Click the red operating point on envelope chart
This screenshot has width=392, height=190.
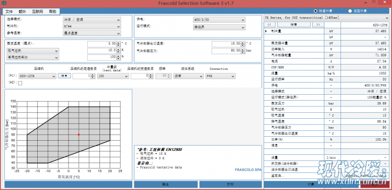point(79,135)
